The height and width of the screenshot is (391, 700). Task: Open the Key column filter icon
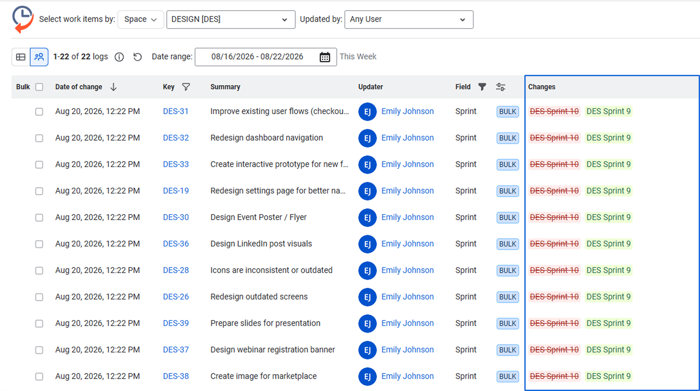[186, 87]
